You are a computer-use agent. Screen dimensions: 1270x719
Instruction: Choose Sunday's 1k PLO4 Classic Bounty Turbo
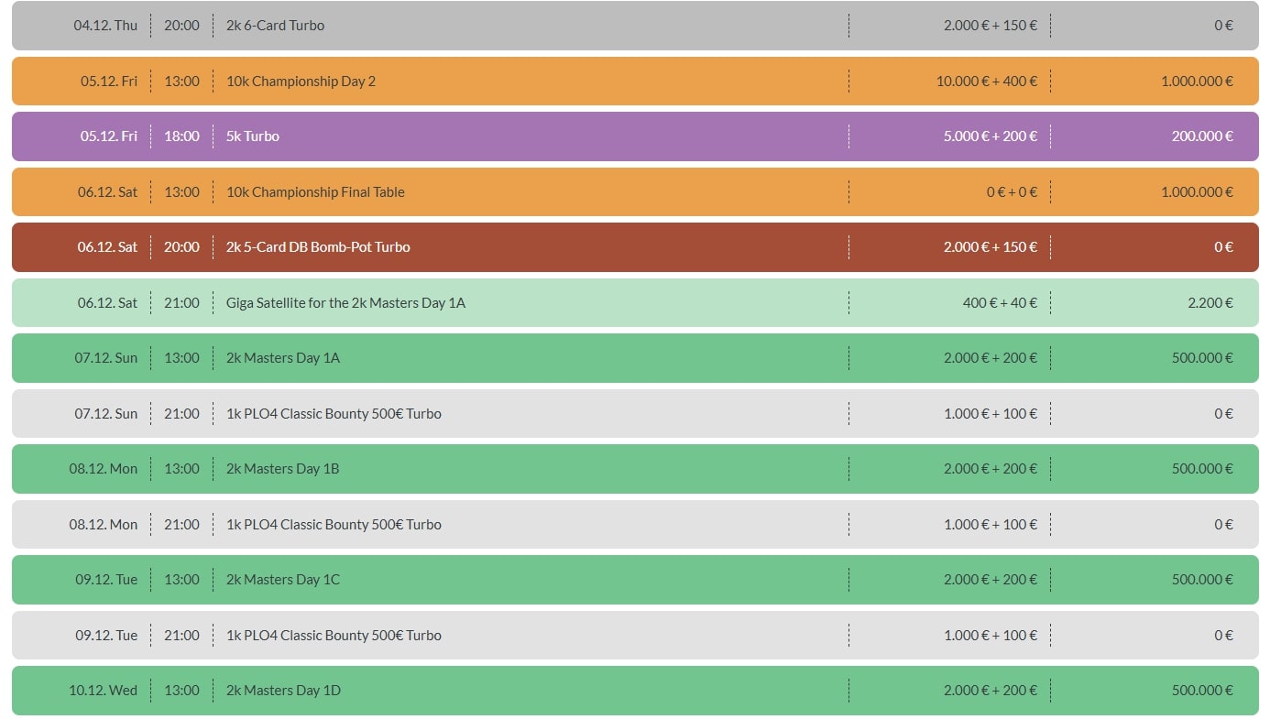(334, 414)
